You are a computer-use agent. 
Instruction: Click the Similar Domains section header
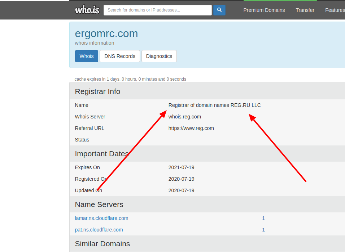click(x=102, y=244)
